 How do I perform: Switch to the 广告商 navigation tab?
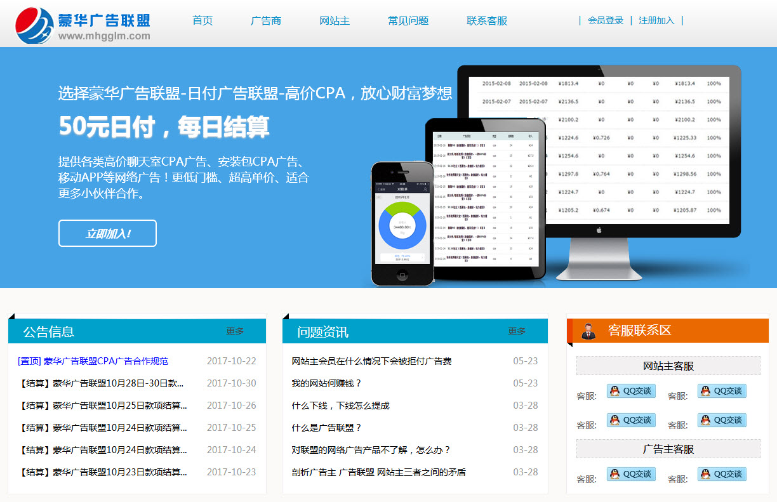coord(265,20)
